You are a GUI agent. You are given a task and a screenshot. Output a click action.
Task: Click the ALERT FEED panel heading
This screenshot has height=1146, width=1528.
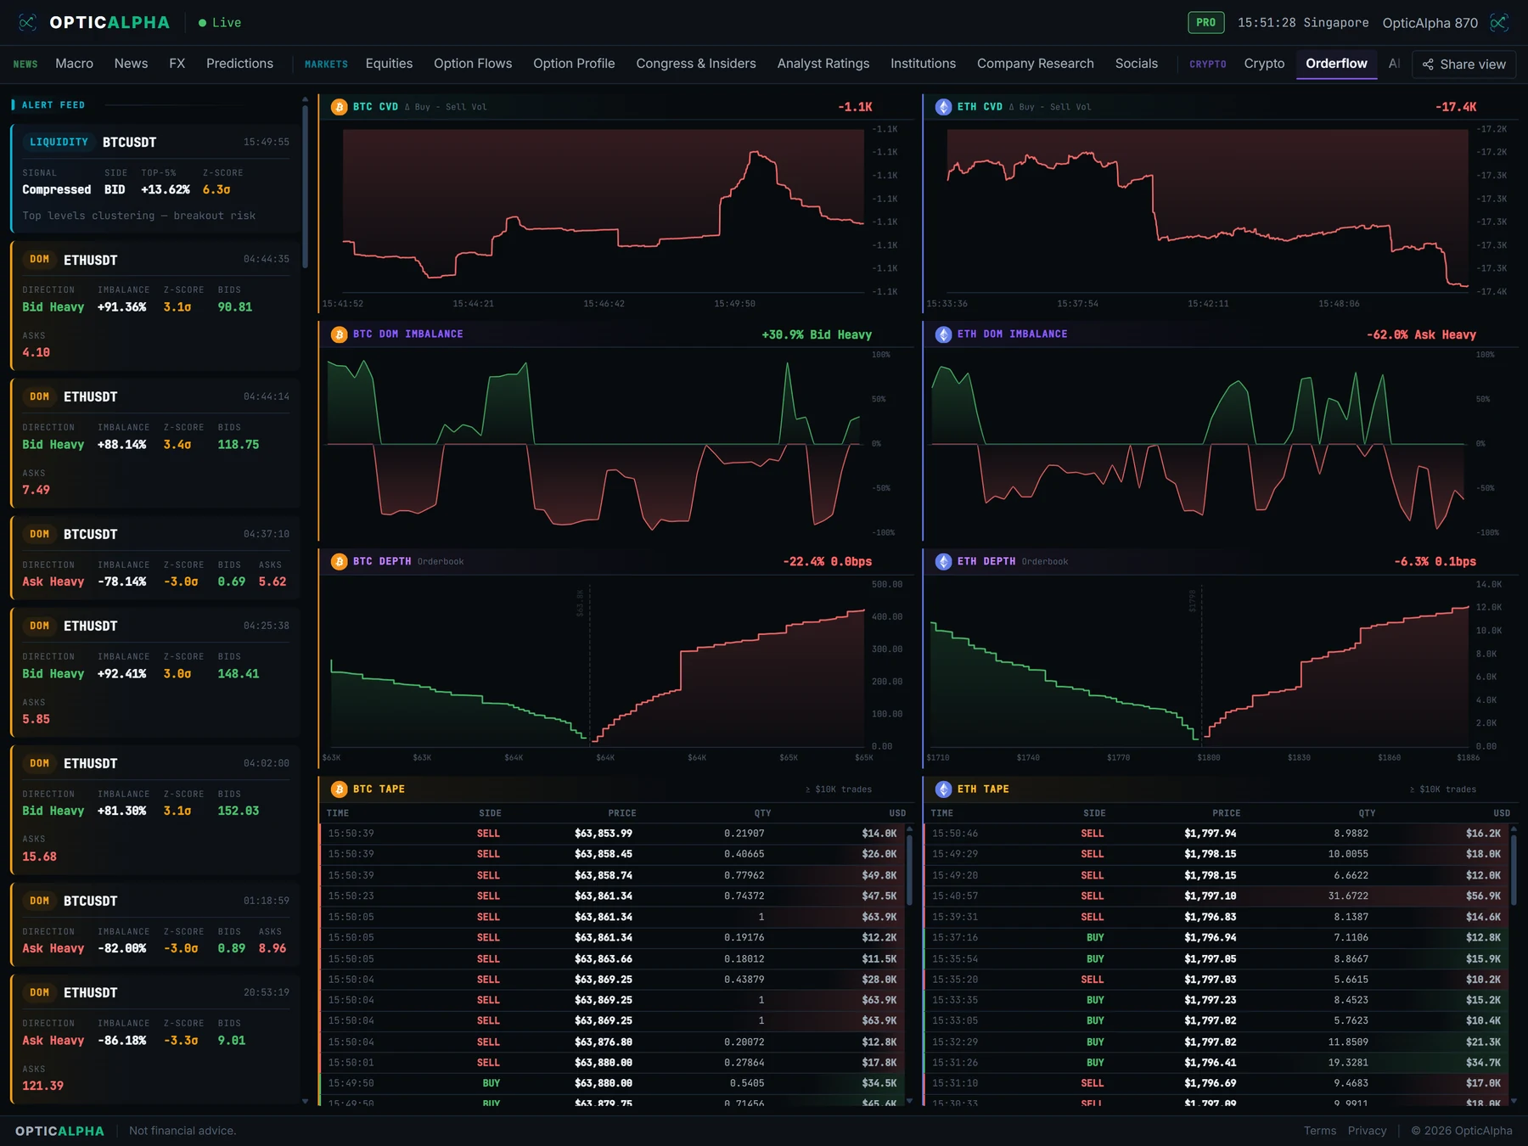click(x=53, y=105)
